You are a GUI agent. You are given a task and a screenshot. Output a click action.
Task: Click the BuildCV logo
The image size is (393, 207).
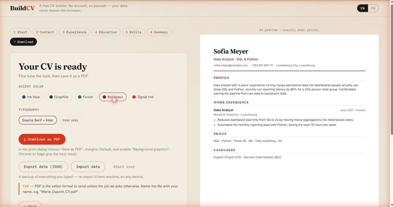click(22, 8)
